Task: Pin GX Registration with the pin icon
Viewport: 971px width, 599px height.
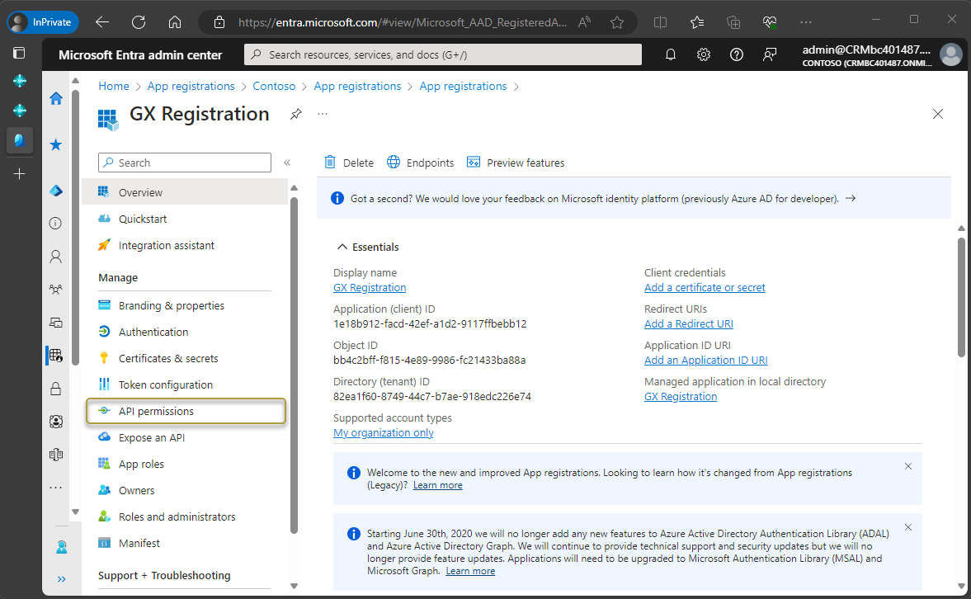Action: click(295, 114)
